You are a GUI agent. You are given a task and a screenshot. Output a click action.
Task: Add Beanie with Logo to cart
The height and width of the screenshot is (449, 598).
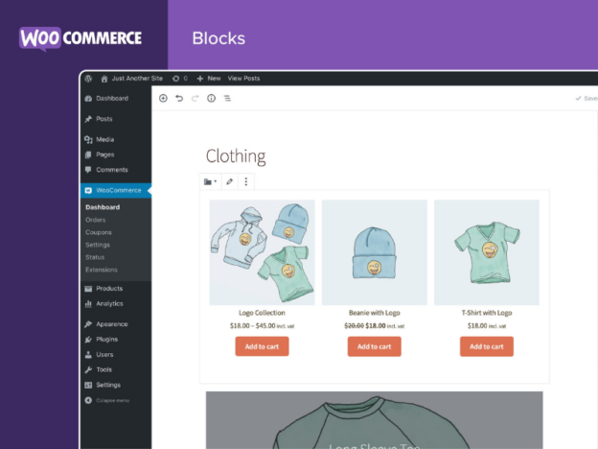[374, 346]
